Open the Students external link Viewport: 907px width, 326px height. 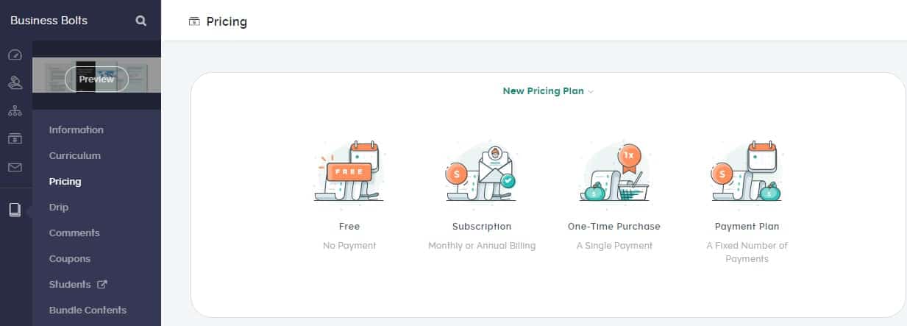coord(78,285)
